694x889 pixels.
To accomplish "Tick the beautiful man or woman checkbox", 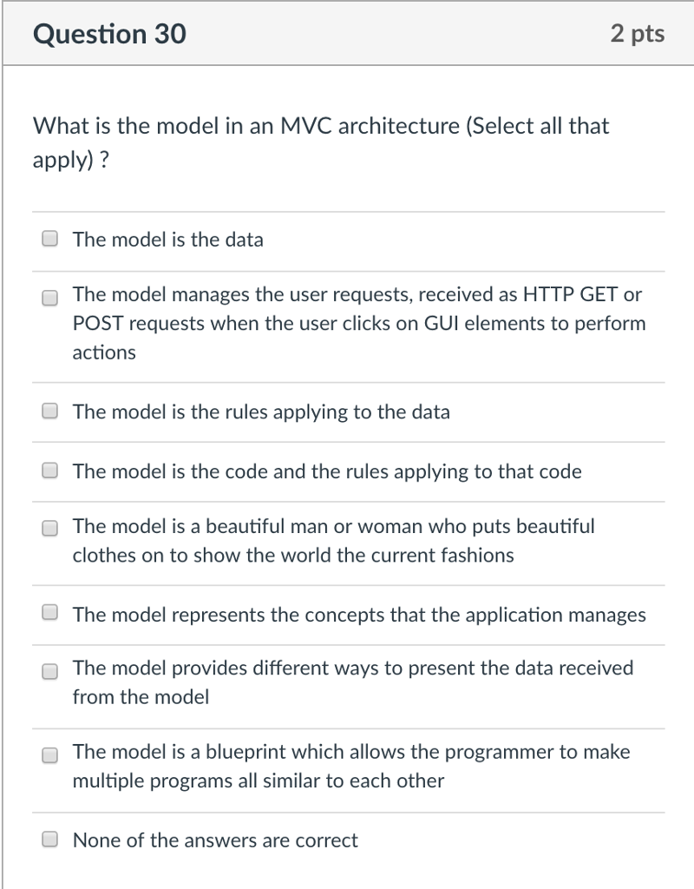I will point(49,528).
